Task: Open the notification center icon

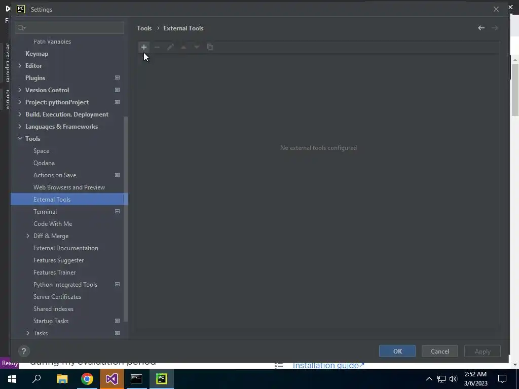Action: pyautogui.click(x=502, y=379)
